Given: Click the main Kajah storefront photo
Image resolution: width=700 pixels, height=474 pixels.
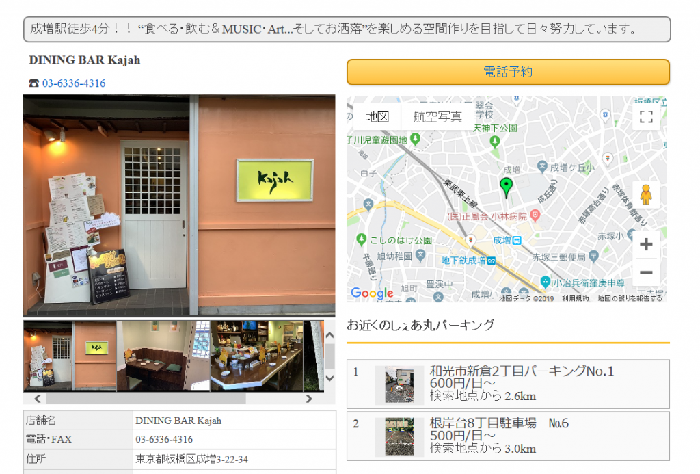Looking at the screenshot, I should tap(179, 206).
